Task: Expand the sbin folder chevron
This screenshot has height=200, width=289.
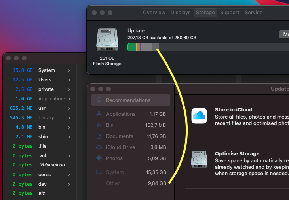Action: coord(69,137)
